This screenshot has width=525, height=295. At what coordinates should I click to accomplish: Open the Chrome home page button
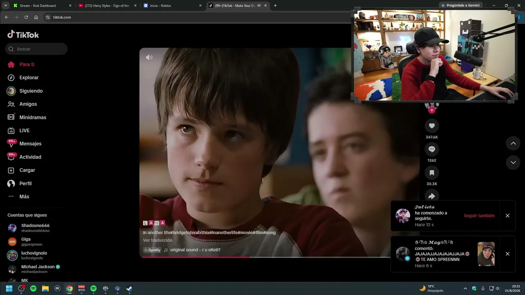[x=36, y=17]
